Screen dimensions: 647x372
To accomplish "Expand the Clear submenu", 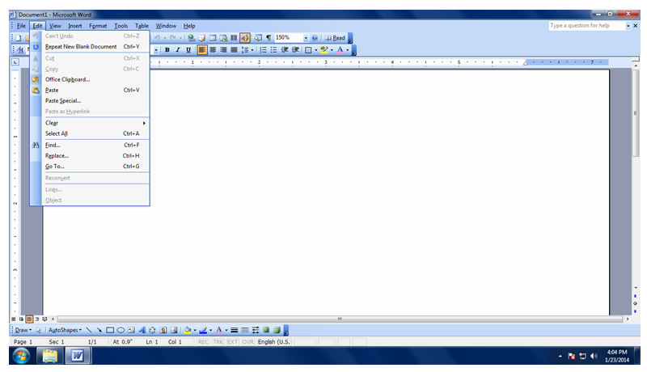I will [x=90, y=123].
